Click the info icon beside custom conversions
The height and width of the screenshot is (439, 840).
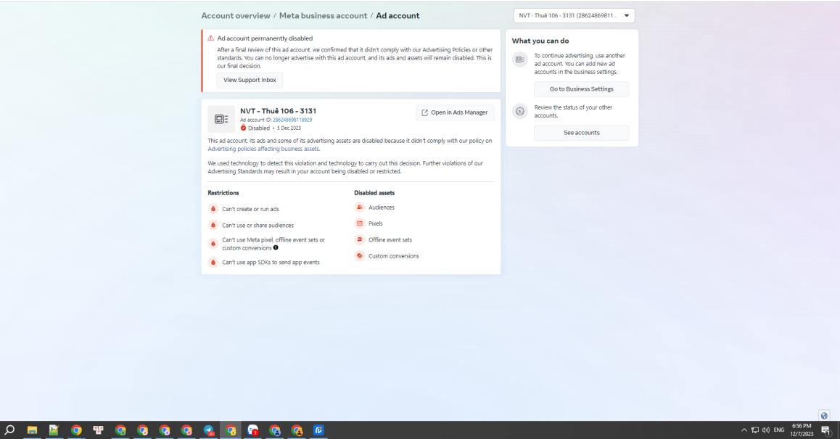[276, 247]
